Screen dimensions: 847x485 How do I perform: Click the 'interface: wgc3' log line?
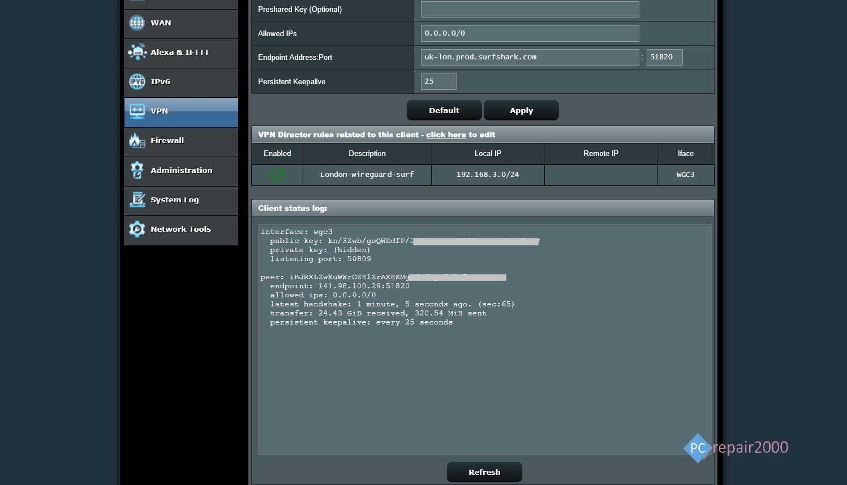tap(296, 232)
